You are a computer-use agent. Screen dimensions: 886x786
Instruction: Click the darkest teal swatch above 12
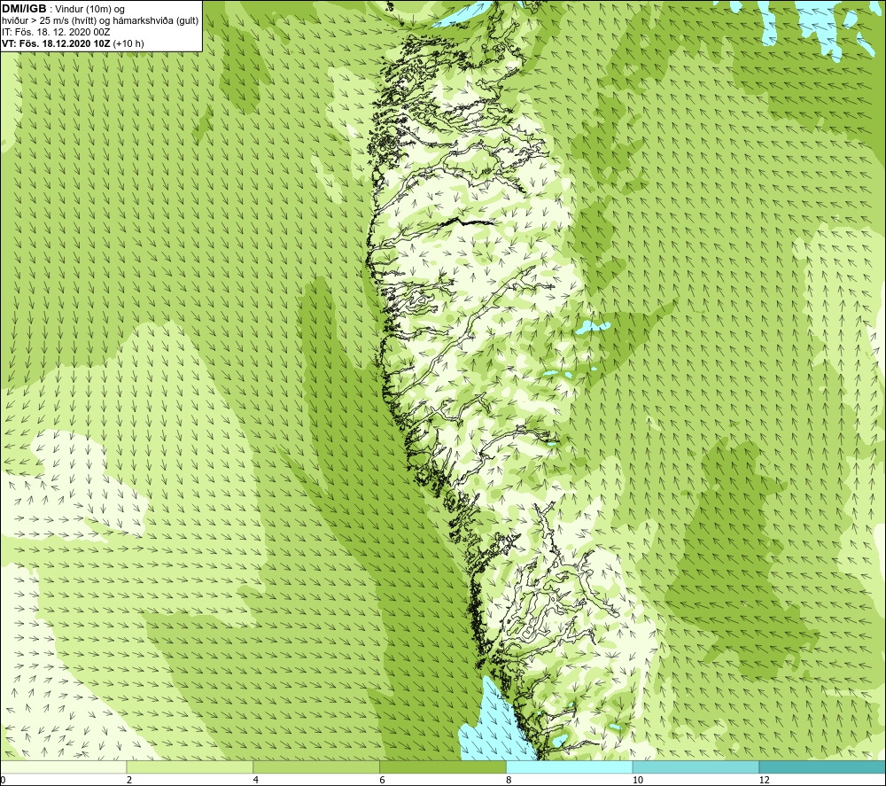(823, 767)
